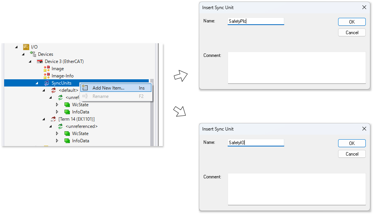Select the Rename context menu entry

point(101,96)
